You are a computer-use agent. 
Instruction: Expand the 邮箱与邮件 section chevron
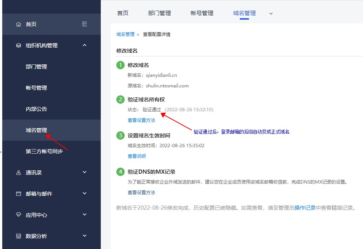coord(84,194)
